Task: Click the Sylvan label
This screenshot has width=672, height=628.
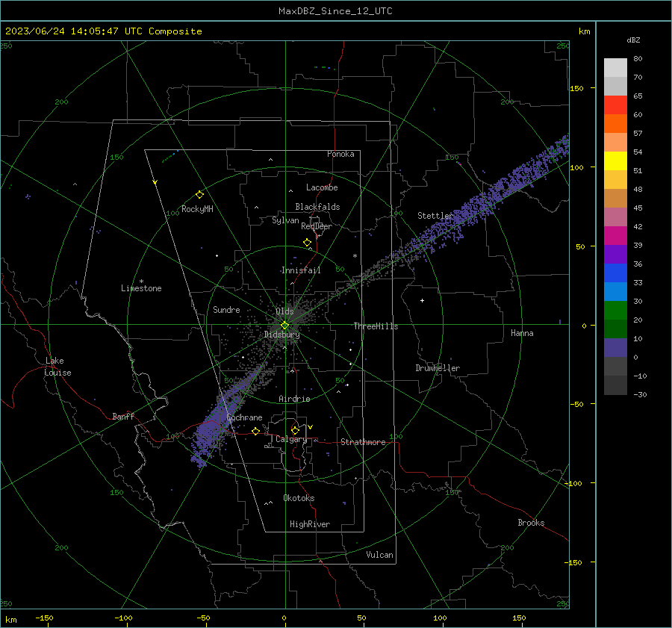Action: pyautogui.click(x=285, y=220)
